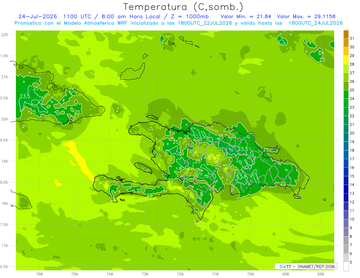Click the legend scale value 12

(x=352, y=202)
